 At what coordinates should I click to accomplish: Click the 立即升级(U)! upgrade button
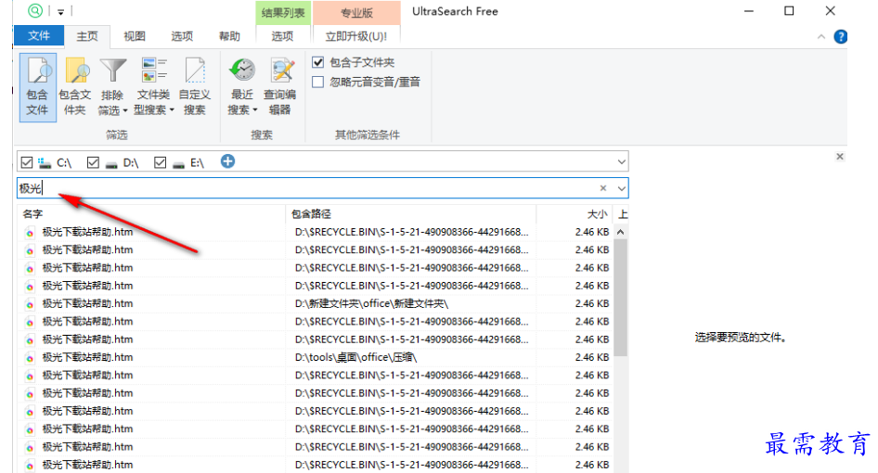356,36
